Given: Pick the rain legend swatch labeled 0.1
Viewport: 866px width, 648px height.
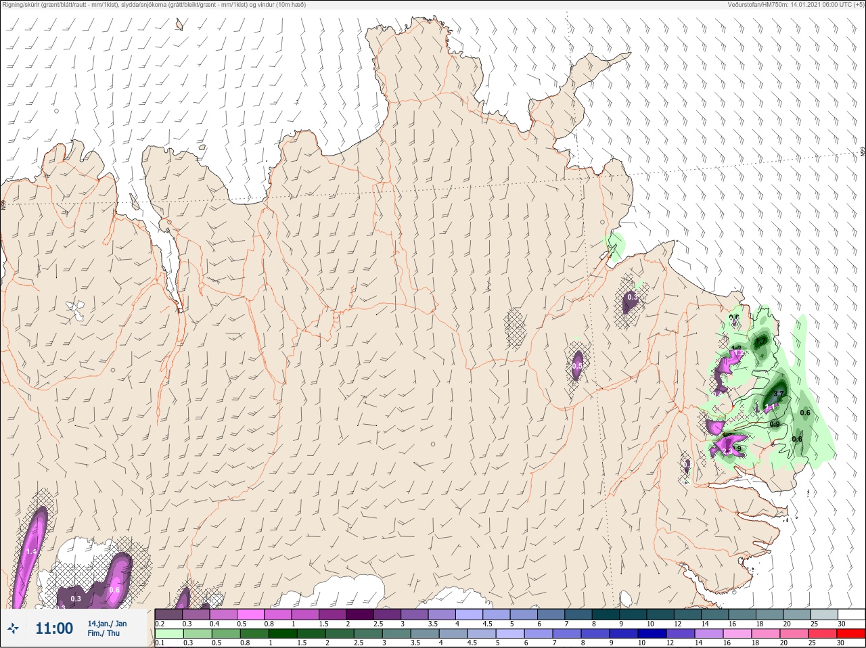Looking at the screenshot, I should click(x=169, y=634).
